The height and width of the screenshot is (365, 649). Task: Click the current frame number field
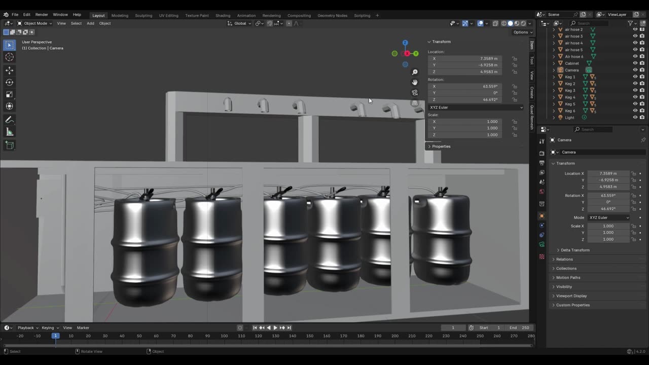[x=453, y=328]
